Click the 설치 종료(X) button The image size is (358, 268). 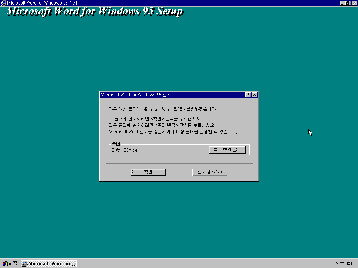210,172
